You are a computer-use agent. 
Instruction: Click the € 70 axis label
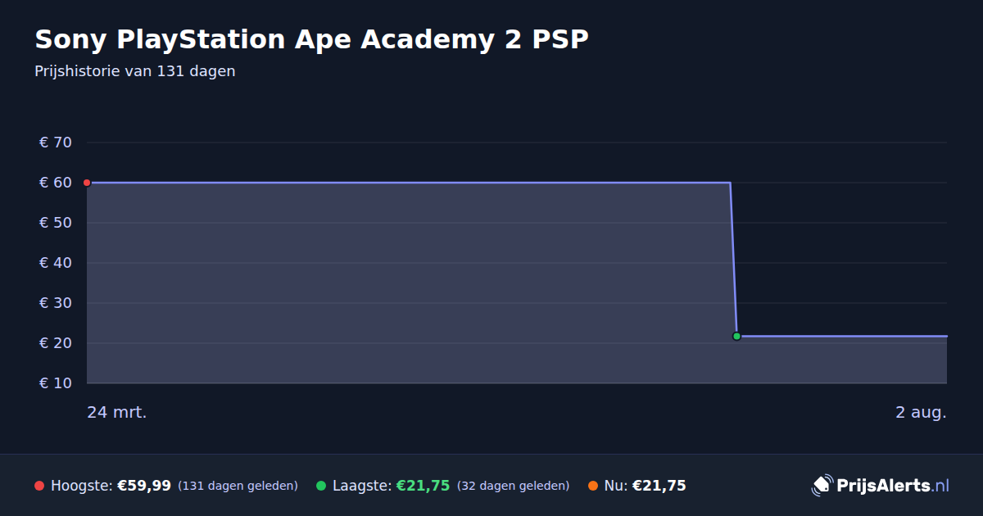(x=56, y=143)
